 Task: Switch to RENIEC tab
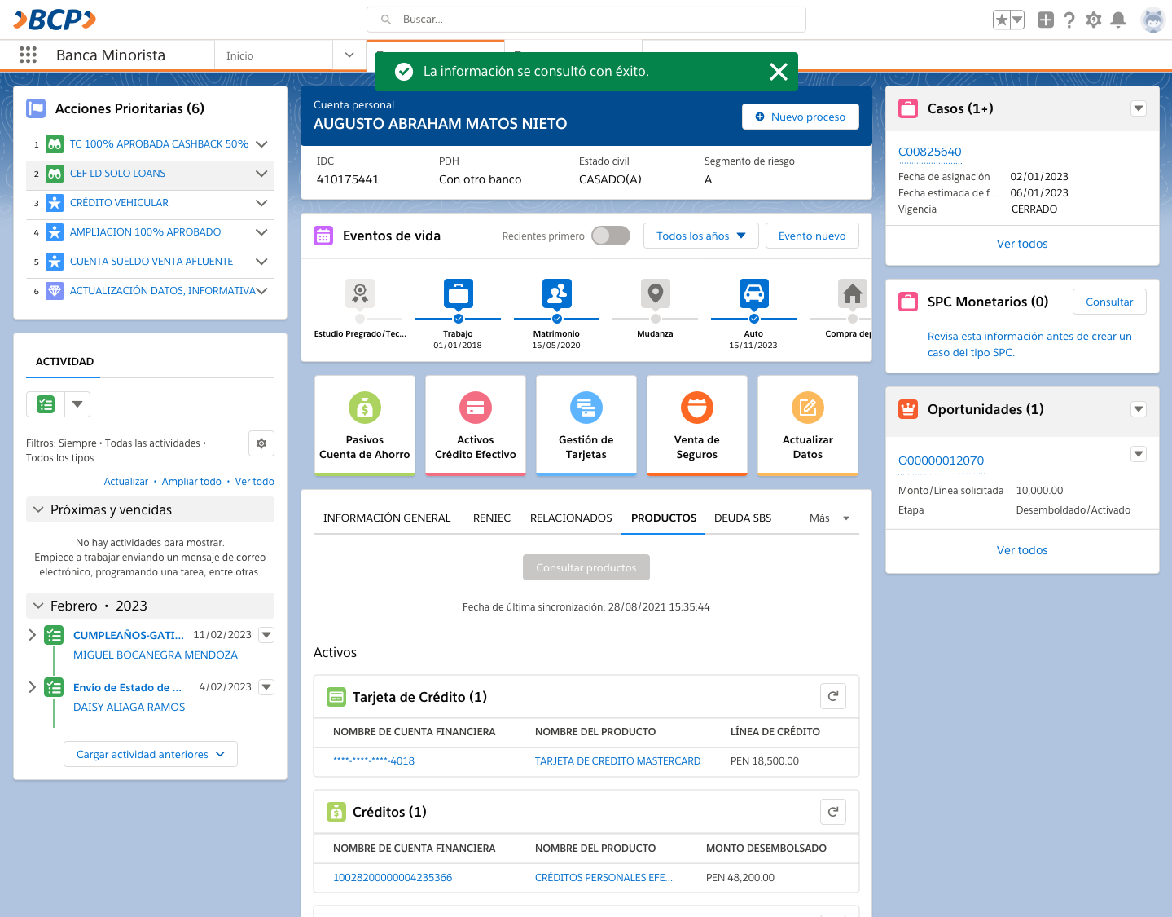492,518
